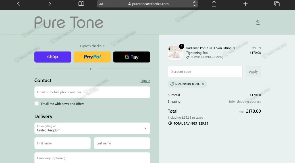Remove the NEW2PURETONE discount code
This screenshot has width=295, height=163.
203,84
